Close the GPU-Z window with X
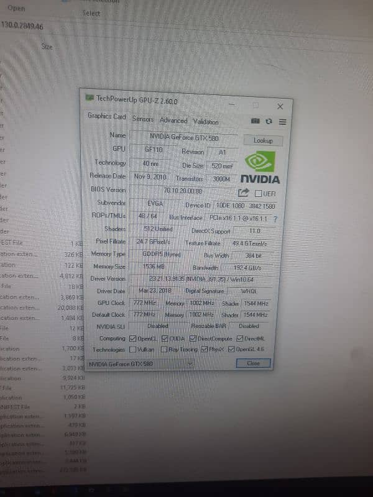This screenshot has height=497, width=373. (x=280, y=106)
